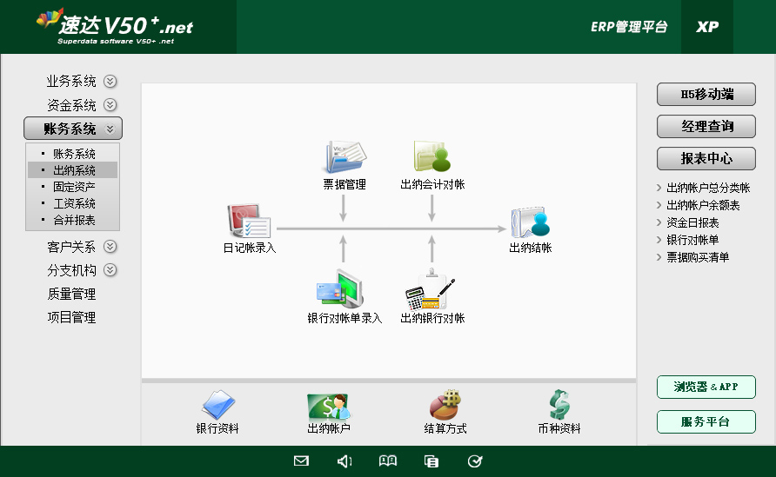Open the mail envelope icon in bottom bar
This screenshot has width=776, height=477.
(301, 461)
